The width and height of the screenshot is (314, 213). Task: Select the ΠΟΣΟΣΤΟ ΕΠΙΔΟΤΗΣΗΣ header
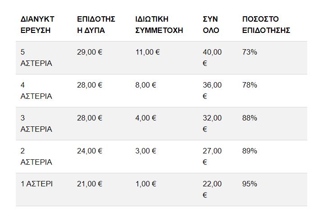pyautogui.click(x=266, y=25)
